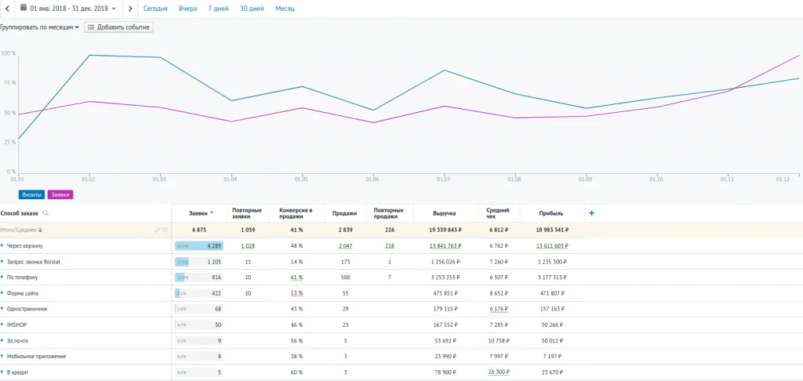Click the list icon in totals row

click(165, 230)
